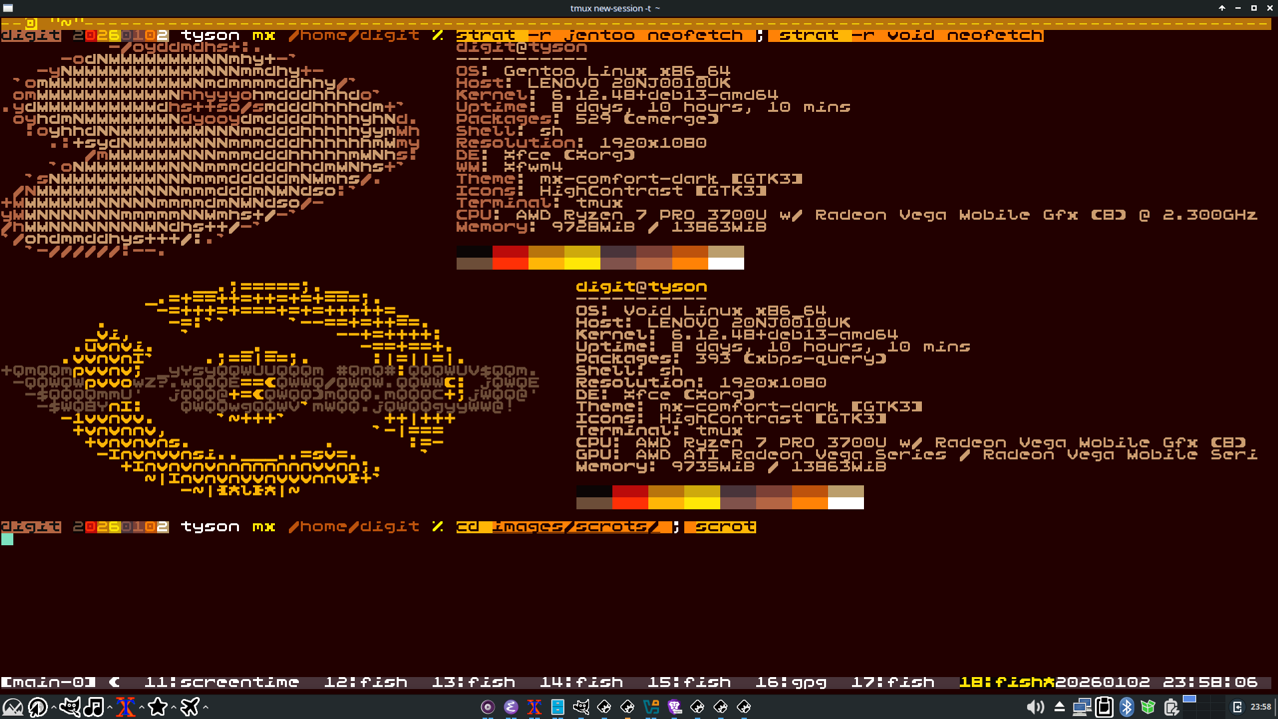The height and width of the screenshot is (719, 1278).
Task: Select tmux window 16:gpg
Action: (x=791, y=682)
